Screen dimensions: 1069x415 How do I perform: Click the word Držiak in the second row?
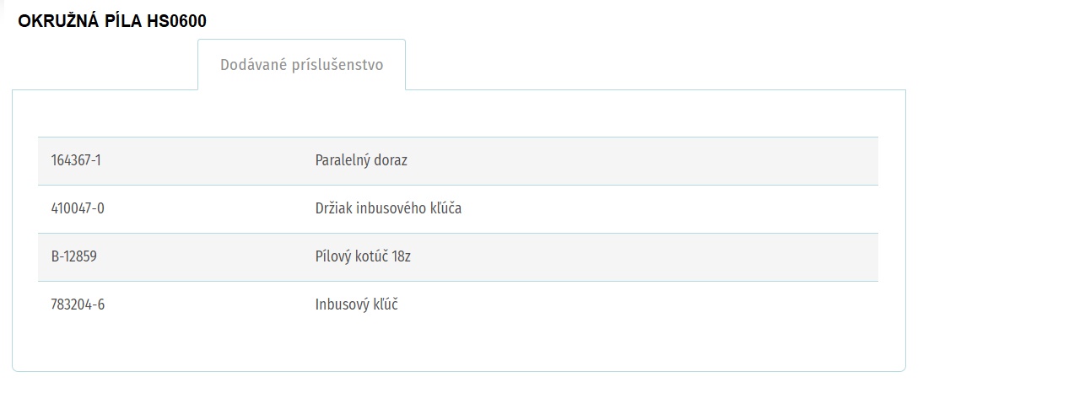(334, 208)
